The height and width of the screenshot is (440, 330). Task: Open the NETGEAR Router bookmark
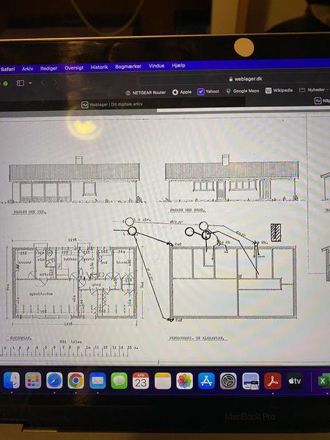click(x=146, y=92)
